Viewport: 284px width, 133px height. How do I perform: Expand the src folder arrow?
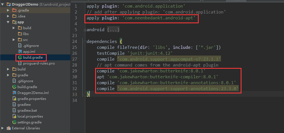(x=14, y=40)
